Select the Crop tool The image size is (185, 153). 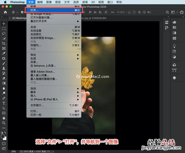tap(4, 44)
